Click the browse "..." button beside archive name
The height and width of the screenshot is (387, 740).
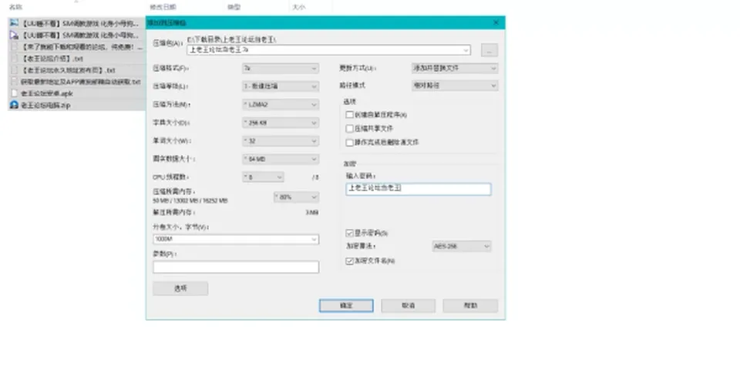489,50
